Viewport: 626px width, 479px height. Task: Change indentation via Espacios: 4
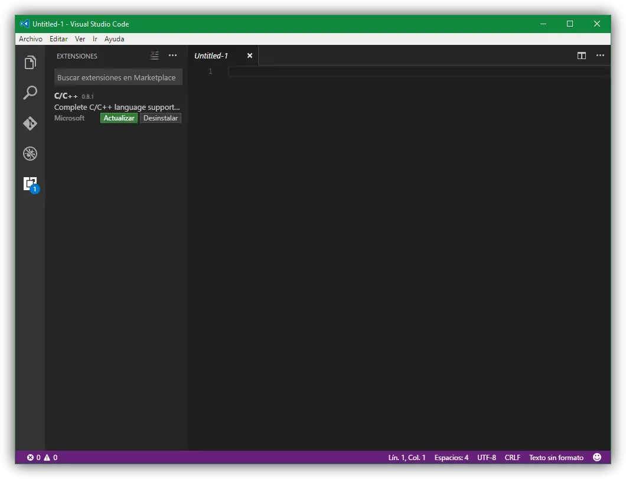coord(451,458)
